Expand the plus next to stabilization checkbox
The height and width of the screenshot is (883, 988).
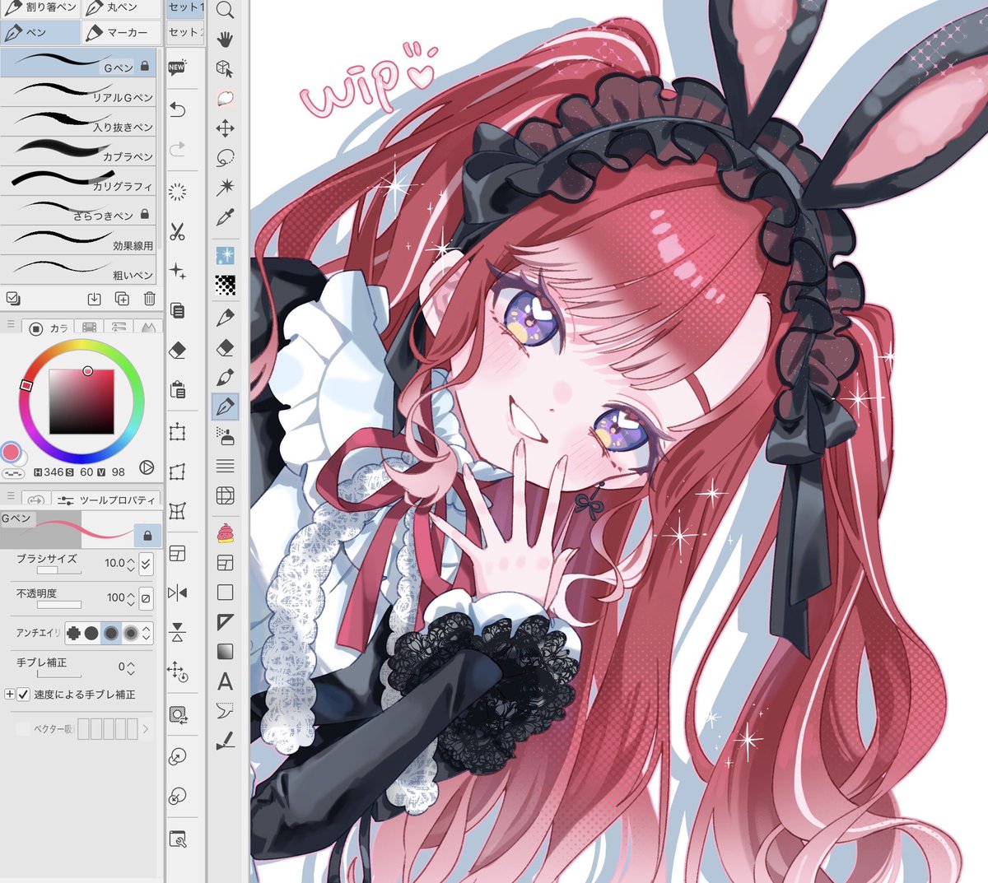click(x=10, y=695)
